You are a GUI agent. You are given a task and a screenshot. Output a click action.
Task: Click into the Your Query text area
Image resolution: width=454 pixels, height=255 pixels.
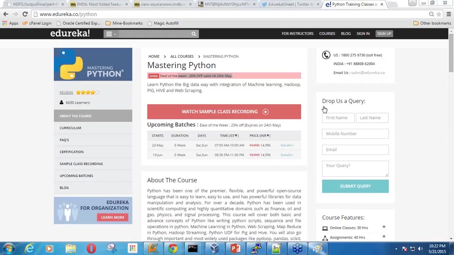coord(355,169)
